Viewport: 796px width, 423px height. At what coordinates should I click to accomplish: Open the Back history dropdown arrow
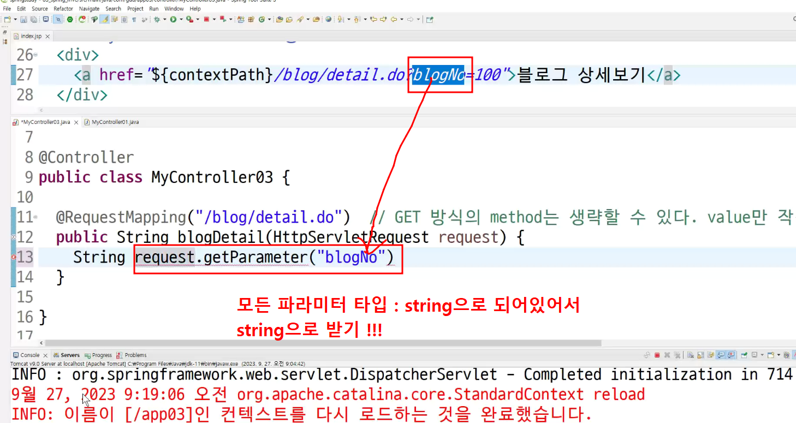[x=402, y=19]
